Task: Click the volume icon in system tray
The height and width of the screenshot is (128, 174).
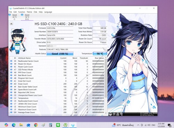Action: [x=149, y=125]
